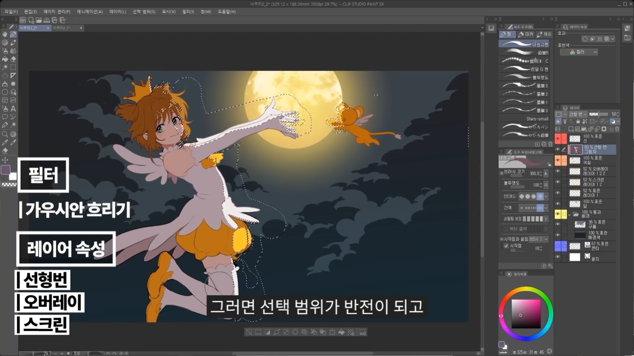634x356 pixels.
Task: Hide the '선' layer via eye icon
Action: [558, 139]
